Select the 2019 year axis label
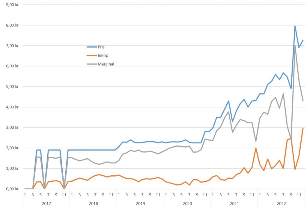 coord(140,203)
